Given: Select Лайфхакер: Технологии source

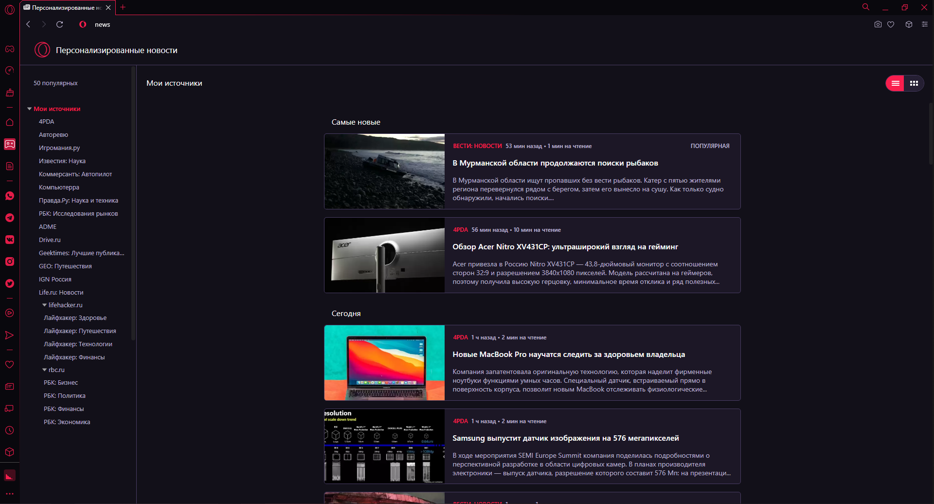Looking at the screenshot, I should click(x=78, y=344).
